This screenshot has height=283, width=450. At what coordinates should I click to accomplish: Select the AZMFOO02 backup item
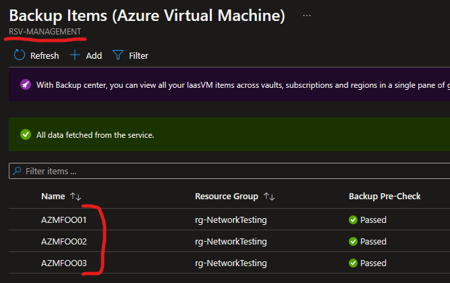pyautogui.click(x=63, y=241)
